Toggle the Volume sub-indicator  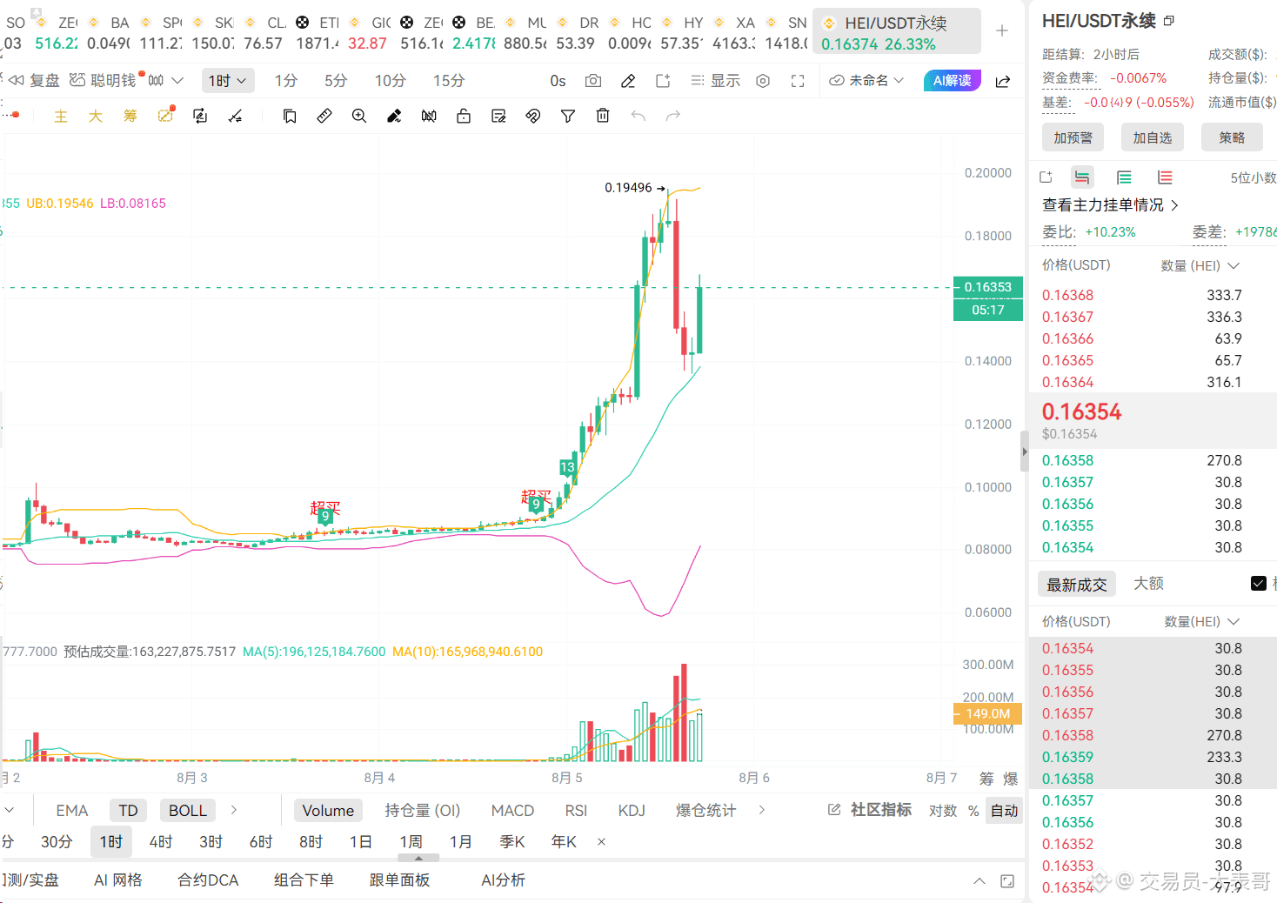point(328,811)
